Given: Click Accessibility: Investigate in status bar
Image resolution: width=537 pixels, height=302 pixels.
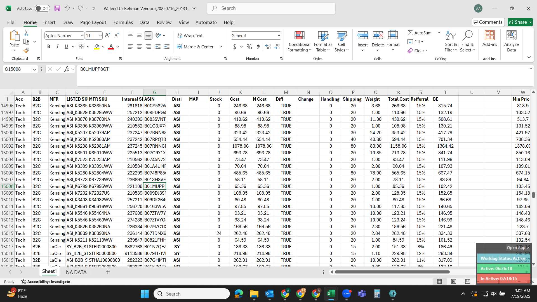Looking at the screenshot, I should pos(46,282).
